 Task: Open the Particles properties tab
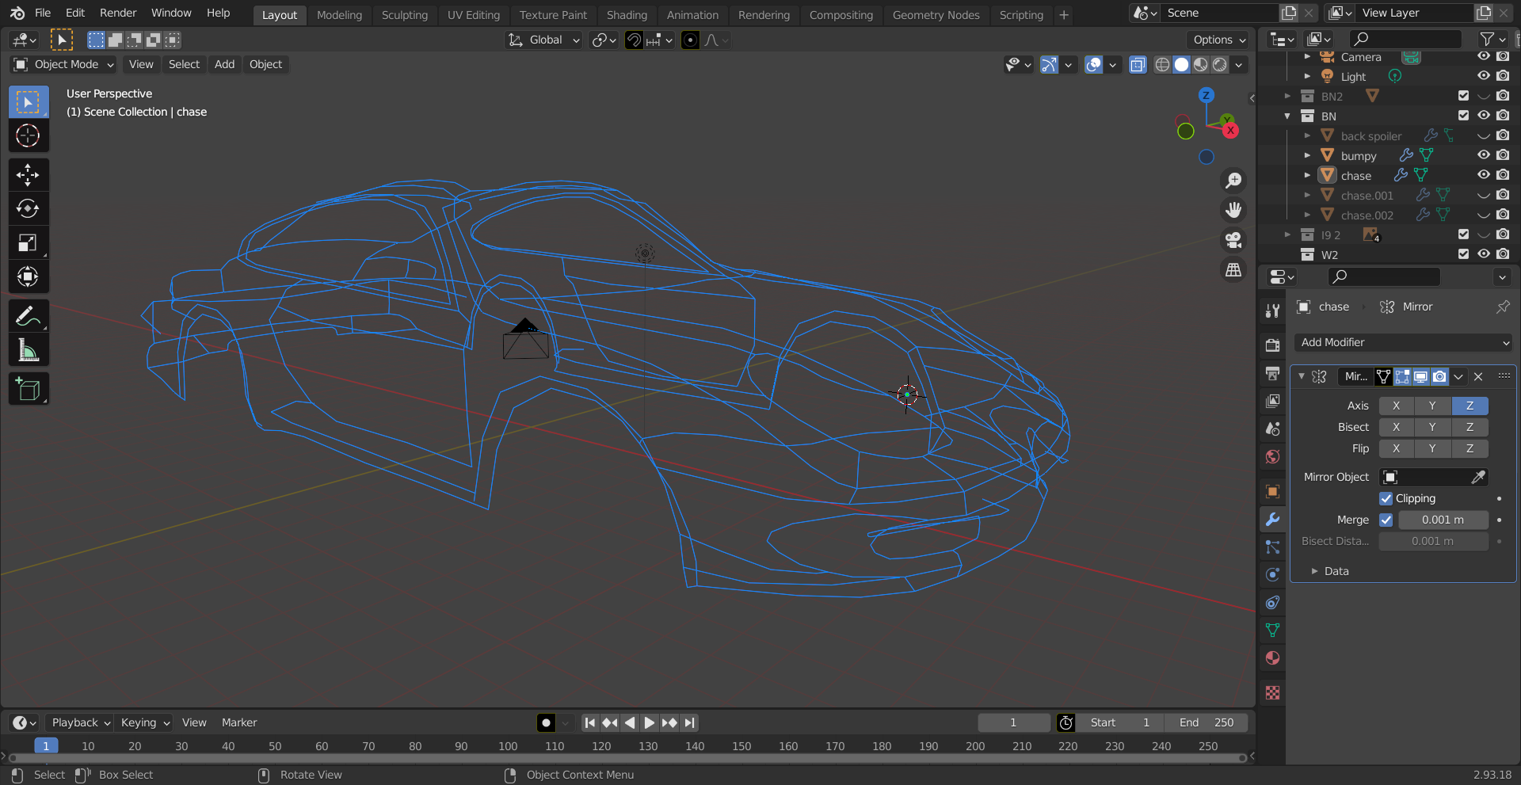click(x=1272, y=547)
